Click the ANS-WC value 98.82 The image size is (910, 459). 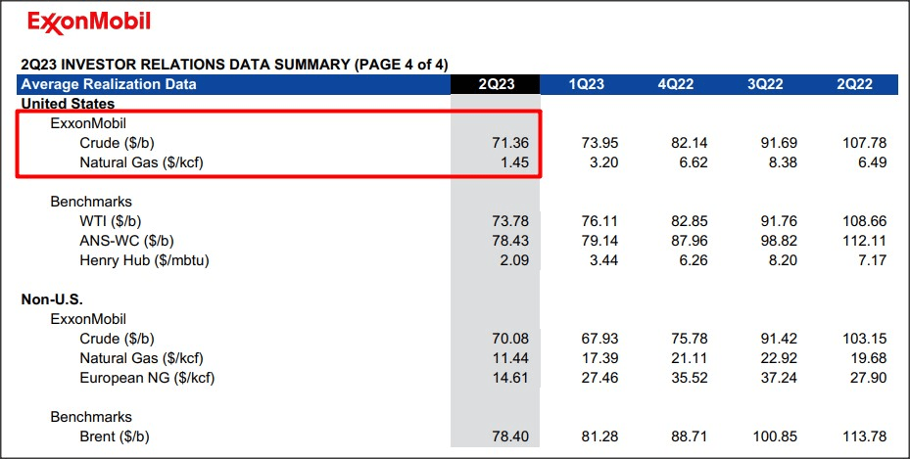point(779,241)
